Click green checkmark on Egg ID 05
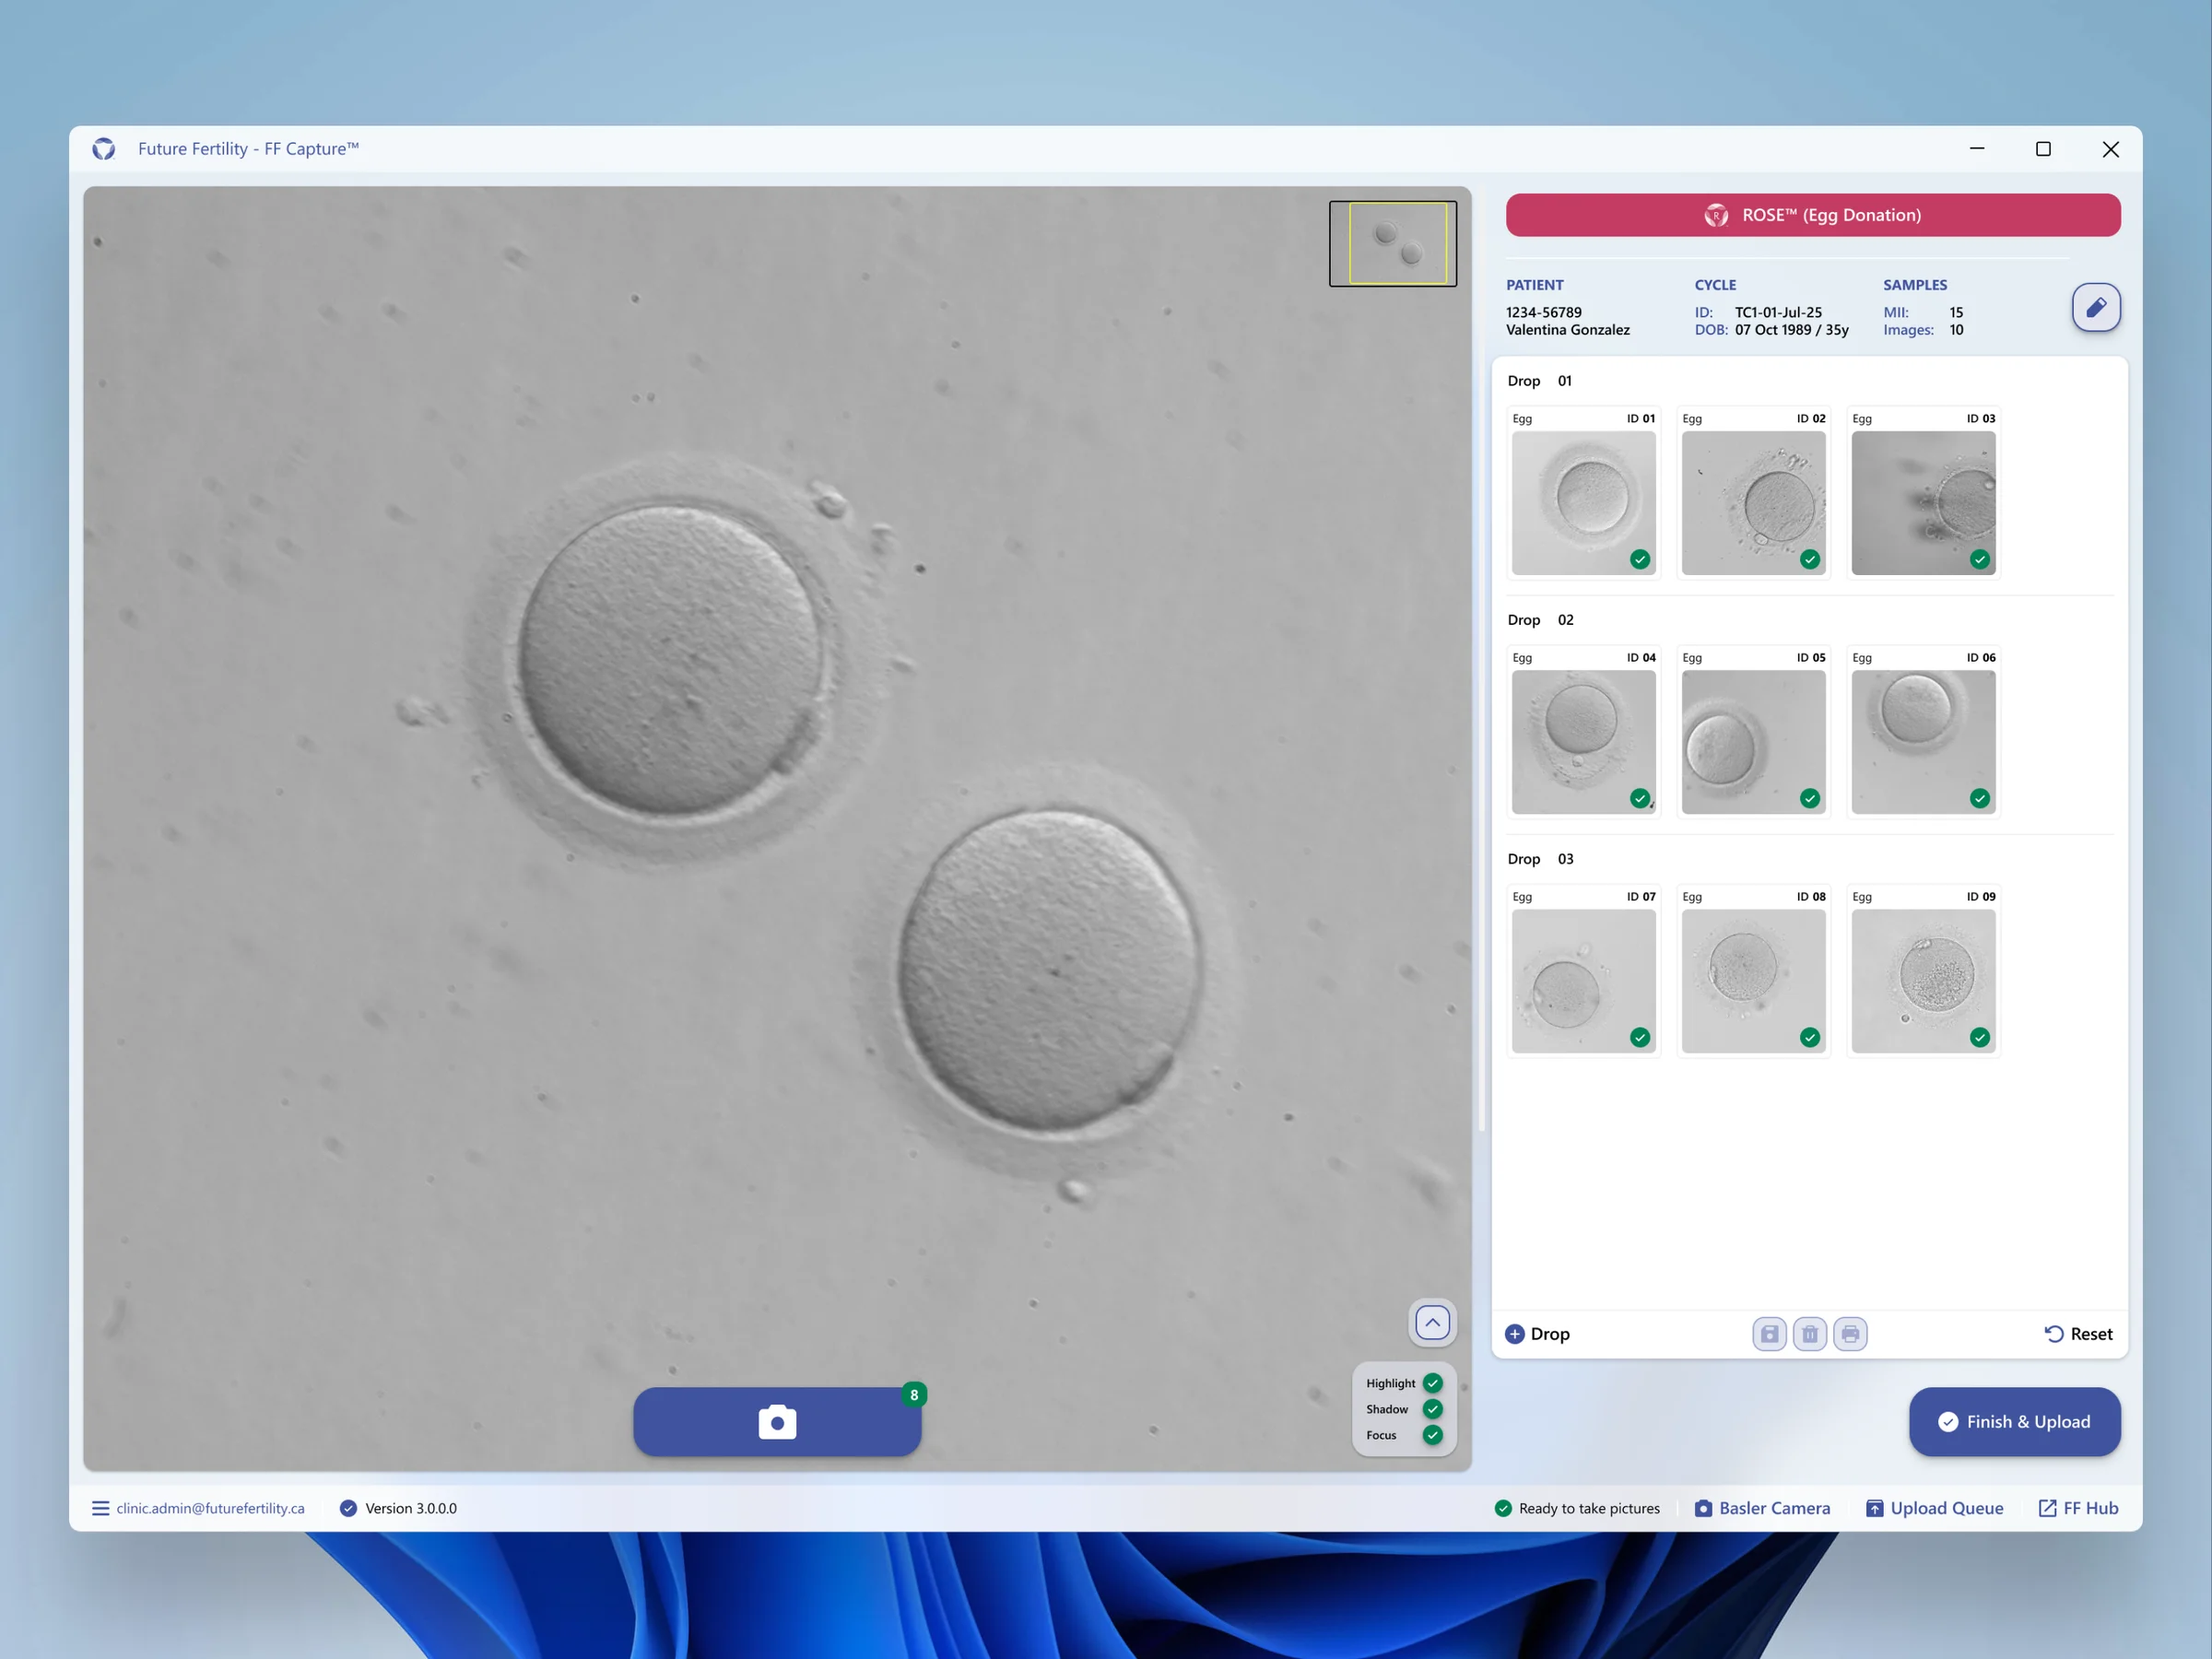2212x1659 pixels. [x=1810, y=798]
